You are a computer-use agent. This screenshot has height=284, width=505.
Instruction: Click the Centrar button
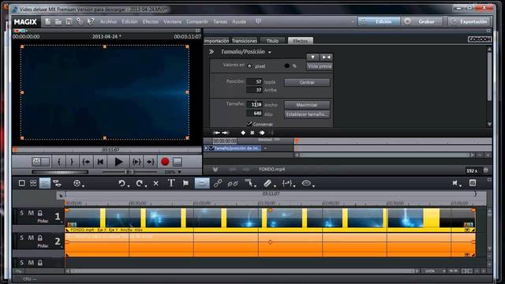pos(307,82)
